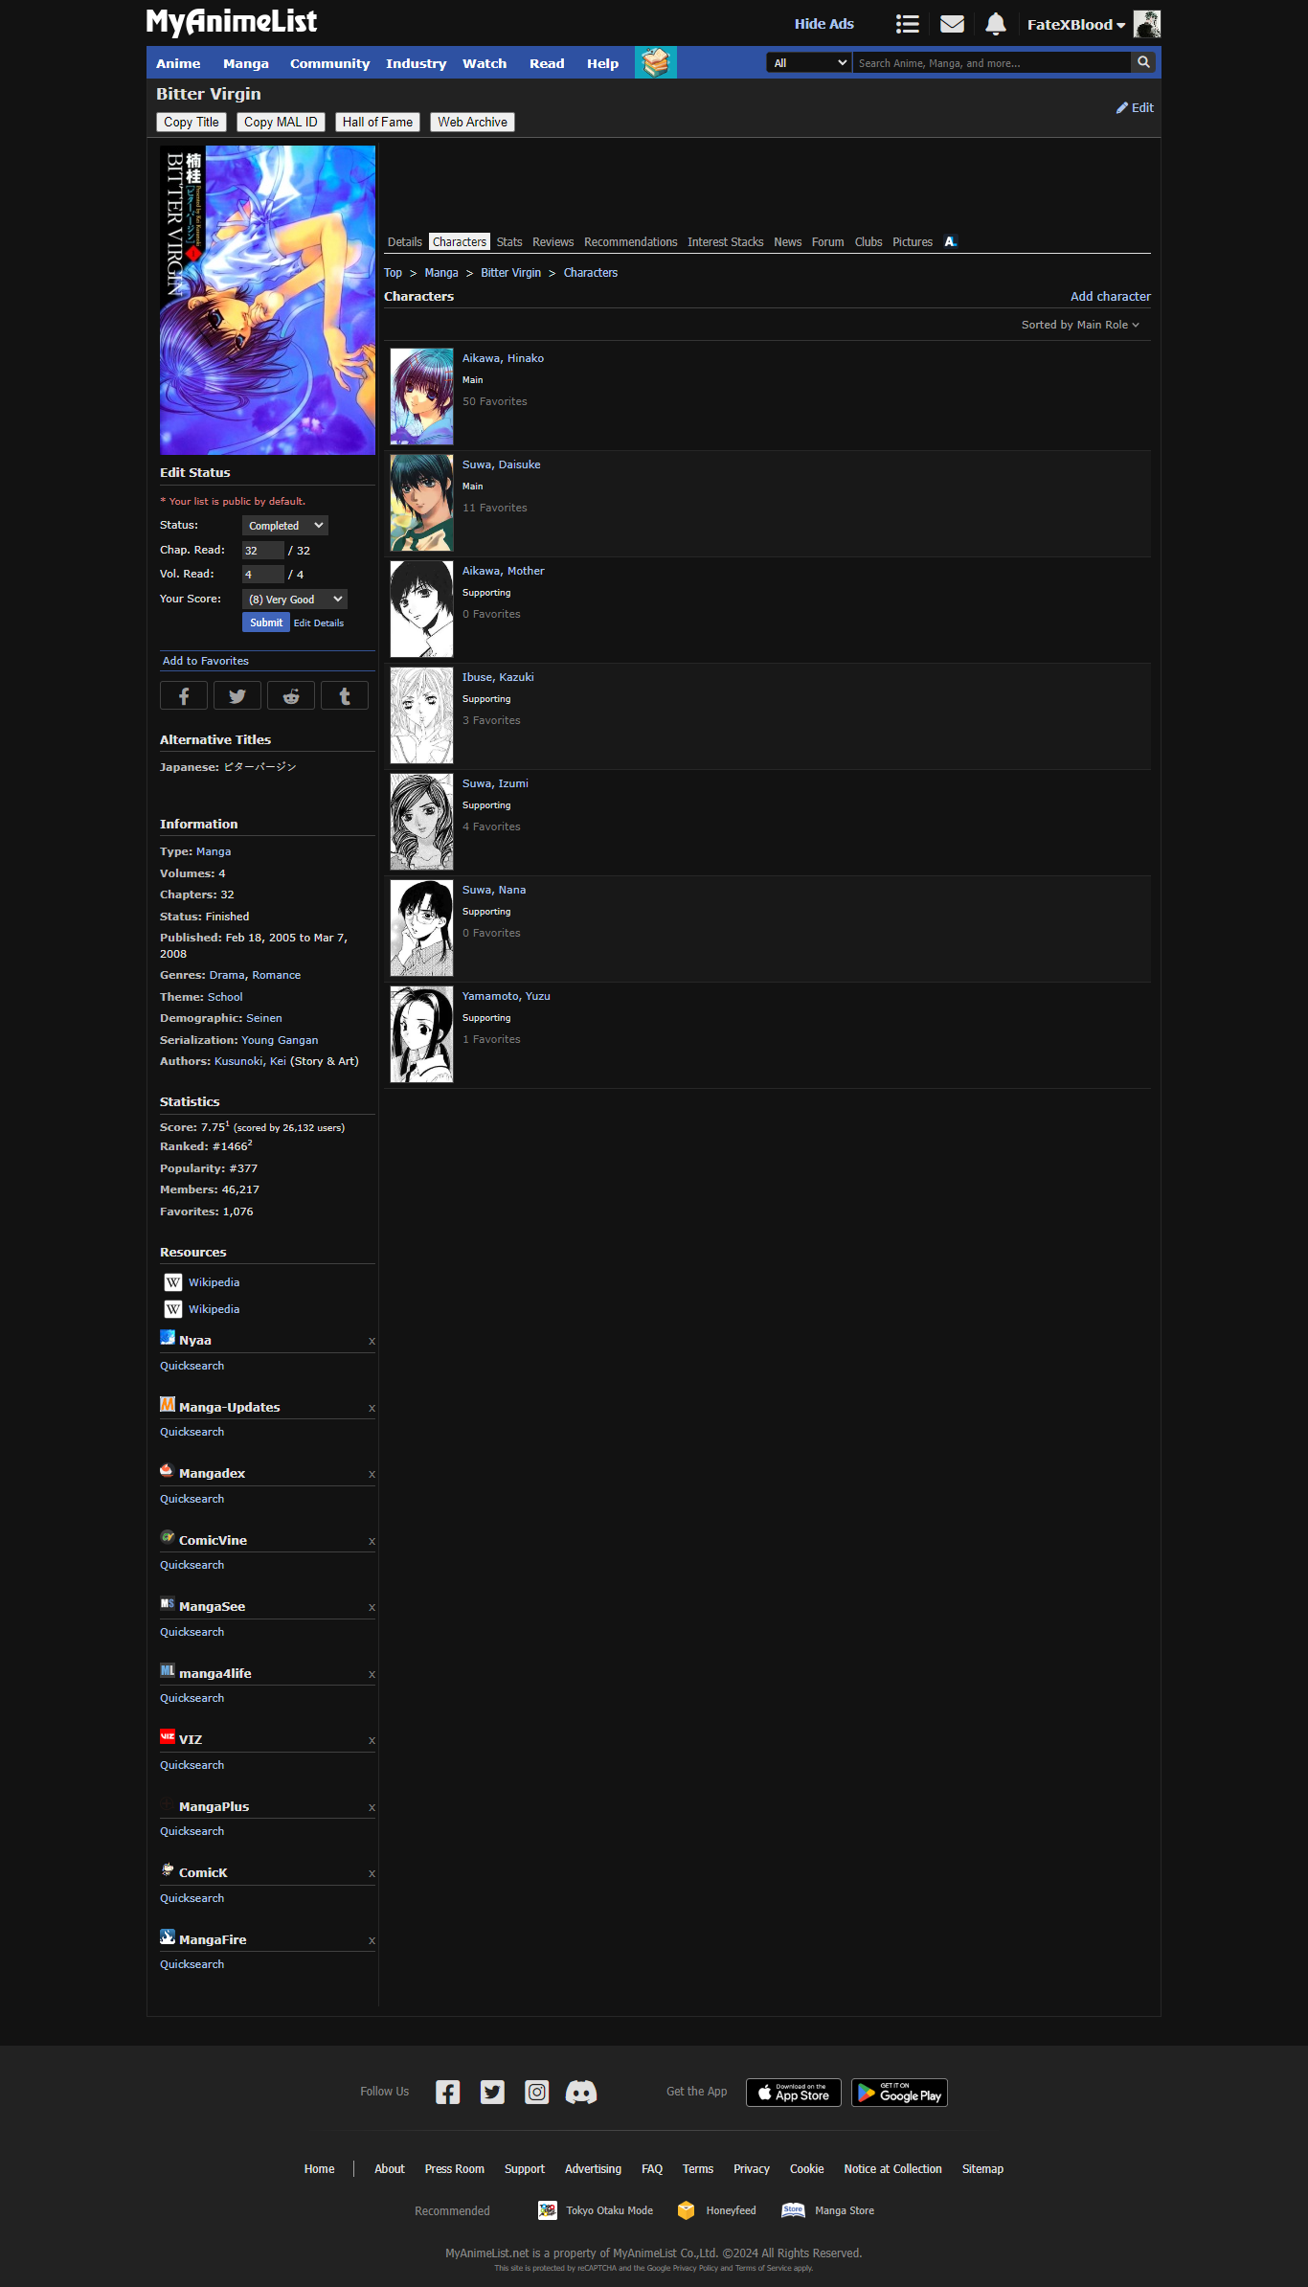Share on Twitter from sidebar
1308x2287 pixels.
pos(237,696)
